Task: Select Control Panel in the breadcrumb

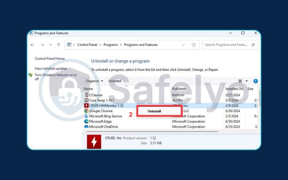Action: (87, 45)
